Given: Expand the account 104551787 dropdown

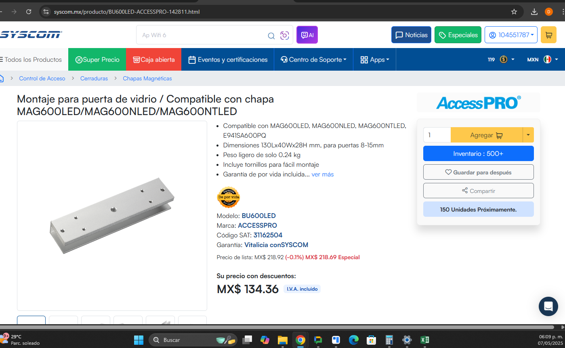Looking at the screenshot, I should pos(511,35).
